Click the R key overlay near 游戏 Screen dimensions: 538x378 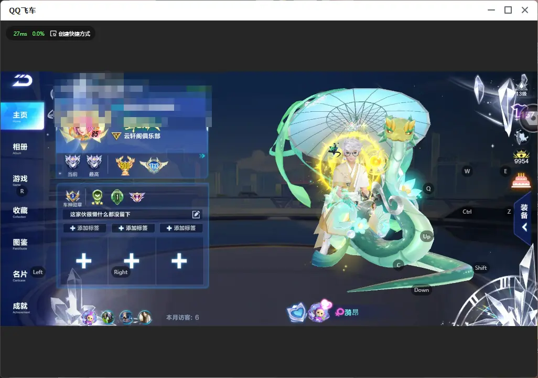point(22,192)
